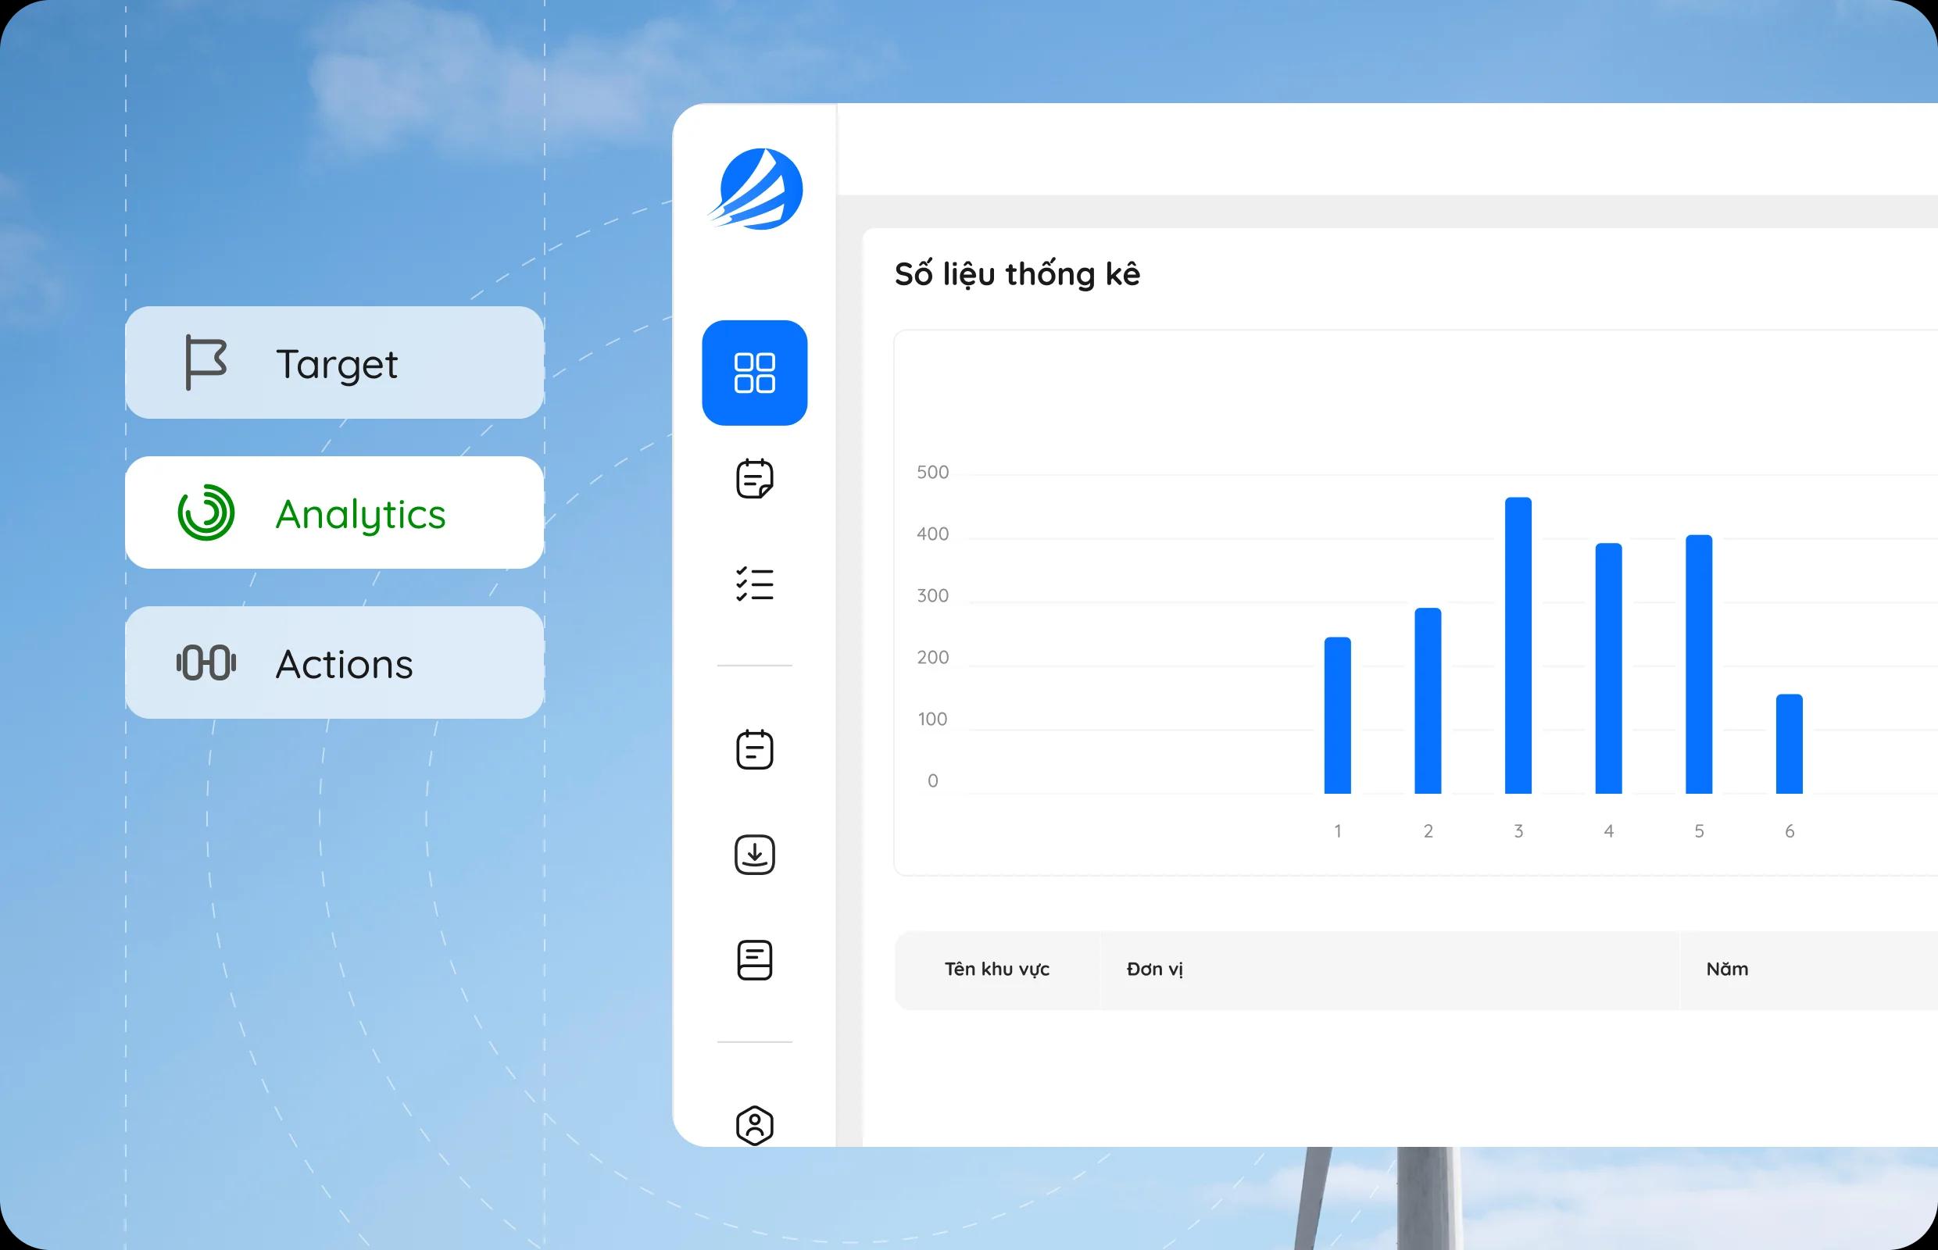This screenshot has height=1250, width=1938.
Task: Click the chart bar labeled 6
Action: pos(1789,744)
